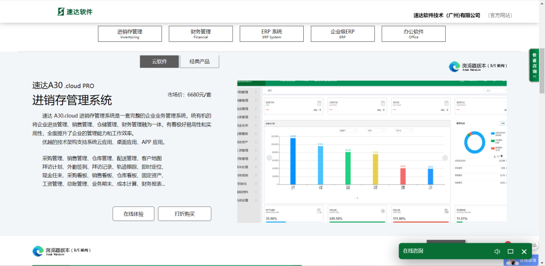545x266 pixels.
Task: Open the ERP 系统 category
Action: (x=271, y=34)
